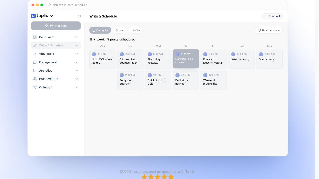Switch to the Drafts tab
This screenshot has width=319, height=179.
point(136,30)
